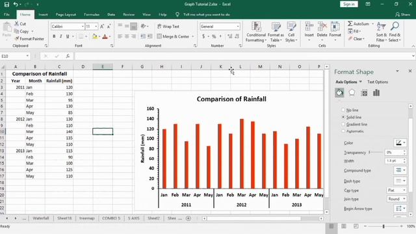
Task: Toggle Bold formatting
Action: point(54,36)
